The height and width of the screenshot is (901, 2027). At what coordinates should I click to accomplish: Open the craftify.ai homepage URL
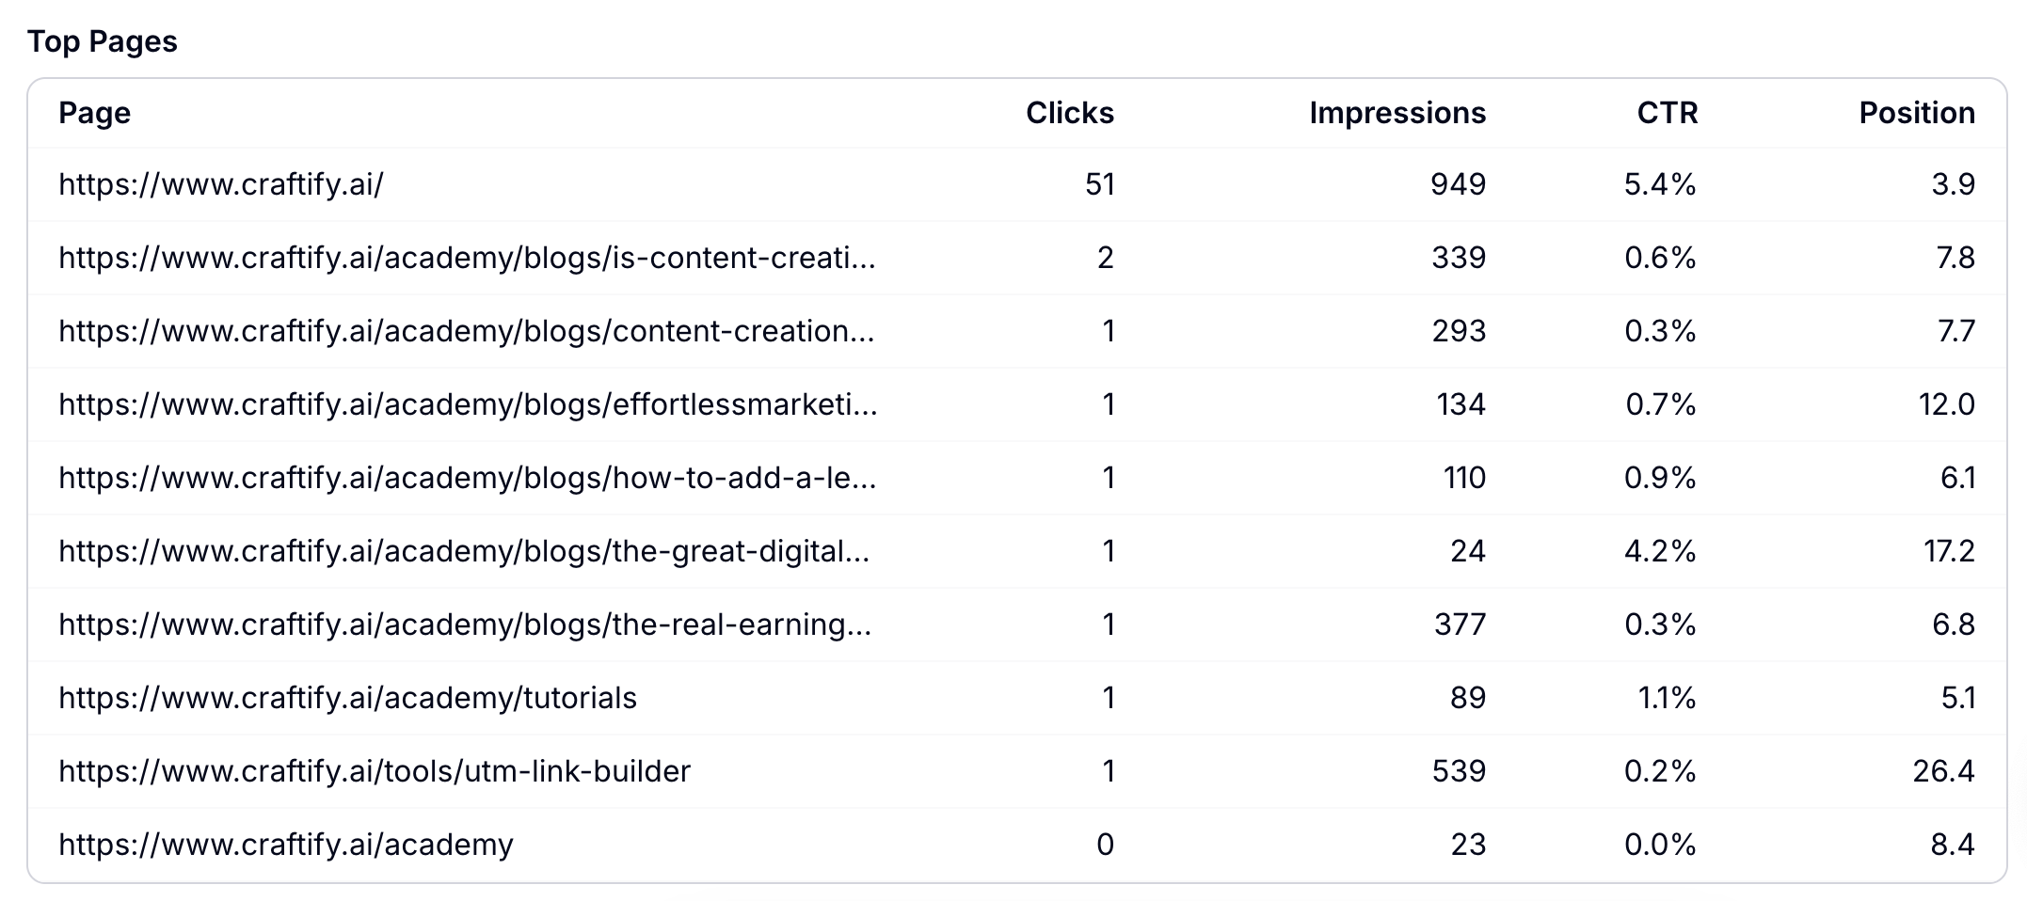[221, 184]
